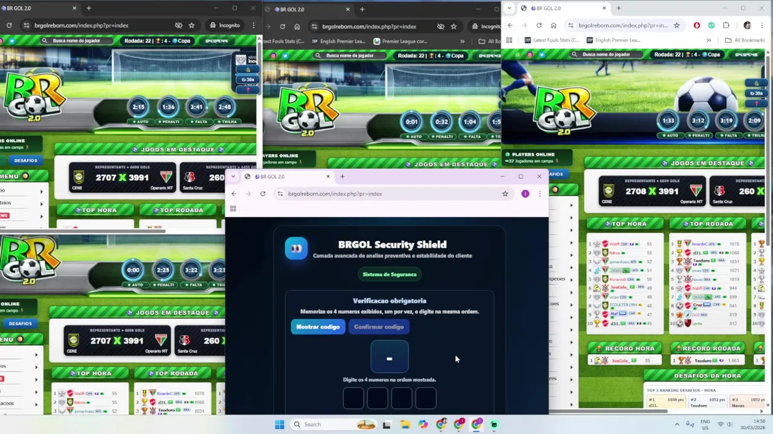Click the Incognito indicator in top-left window
This screenshot has height=434, width=773.
225,25
